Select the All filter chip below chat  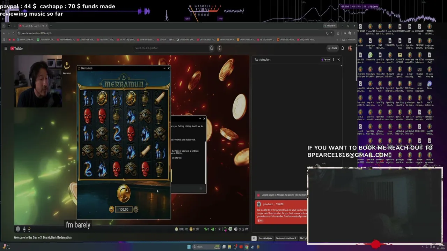point(254,238)
